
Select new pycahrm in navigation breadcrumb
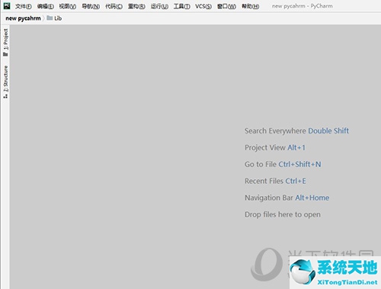coord(23,18)
